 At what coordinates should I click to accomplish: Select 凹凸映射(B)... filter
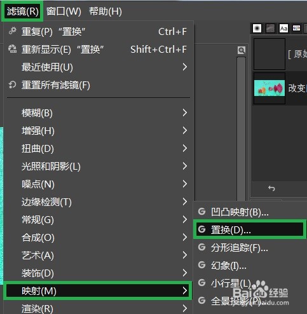tap(250, 212)
